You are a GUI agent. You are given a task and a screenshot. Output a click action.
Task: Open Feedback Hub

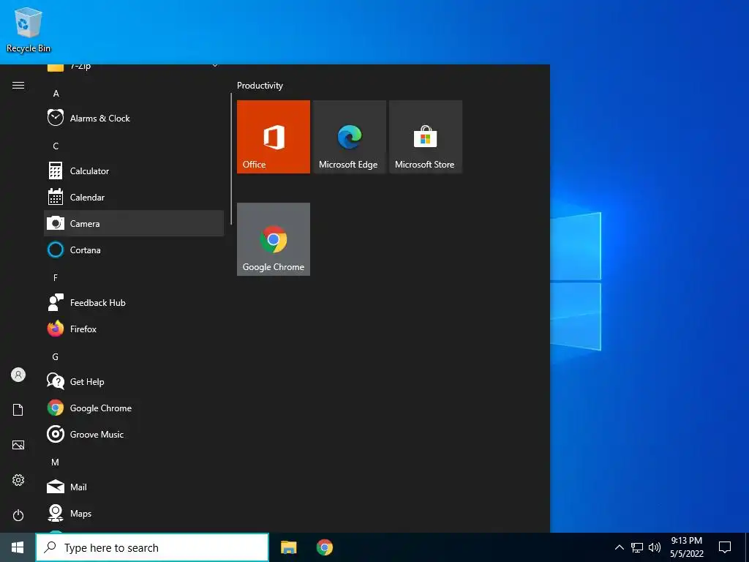134,302
